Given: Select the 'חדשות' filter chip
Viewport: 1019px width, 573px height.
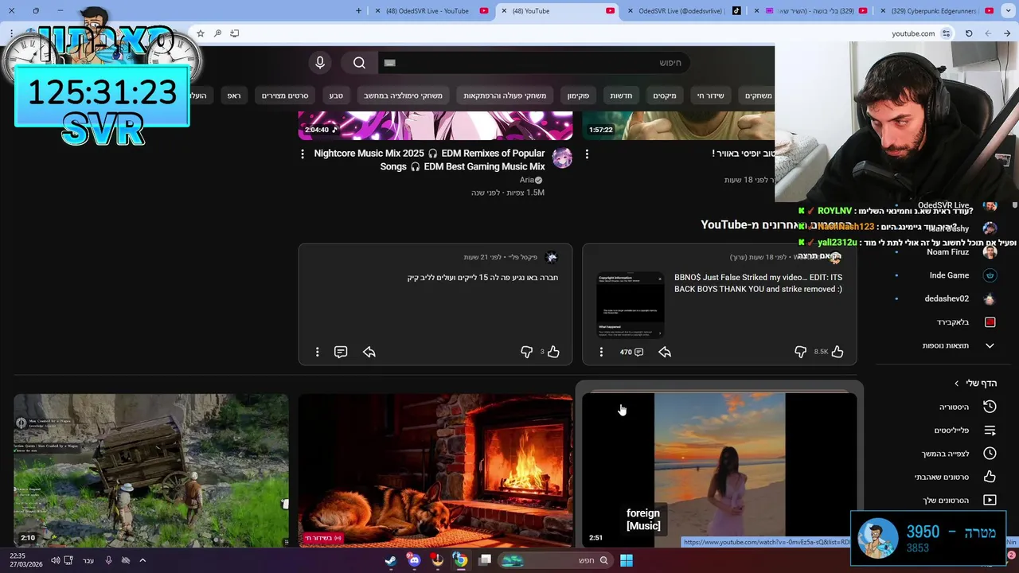Looking at the screenshot, I should [621, 95].
